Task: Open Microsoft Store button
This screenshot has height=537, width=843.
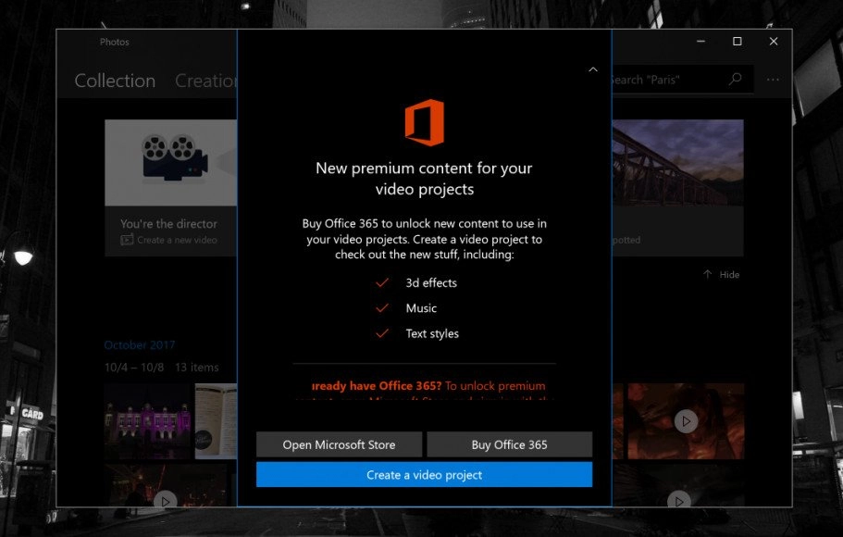Action: [x=339, y=444]
